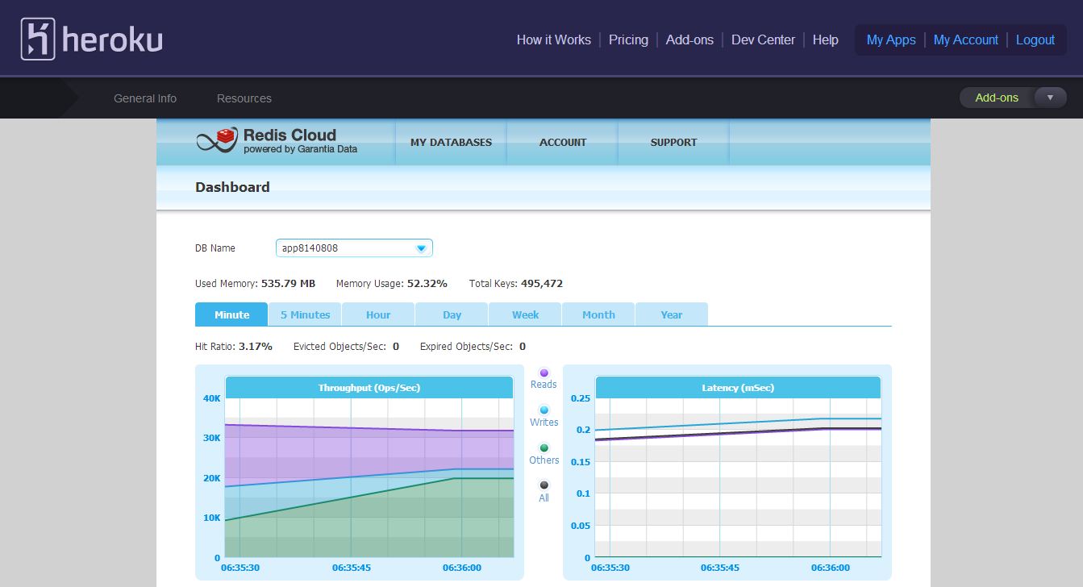Switch to the Month tab
1083x587 pixels.
click(598, 314)
